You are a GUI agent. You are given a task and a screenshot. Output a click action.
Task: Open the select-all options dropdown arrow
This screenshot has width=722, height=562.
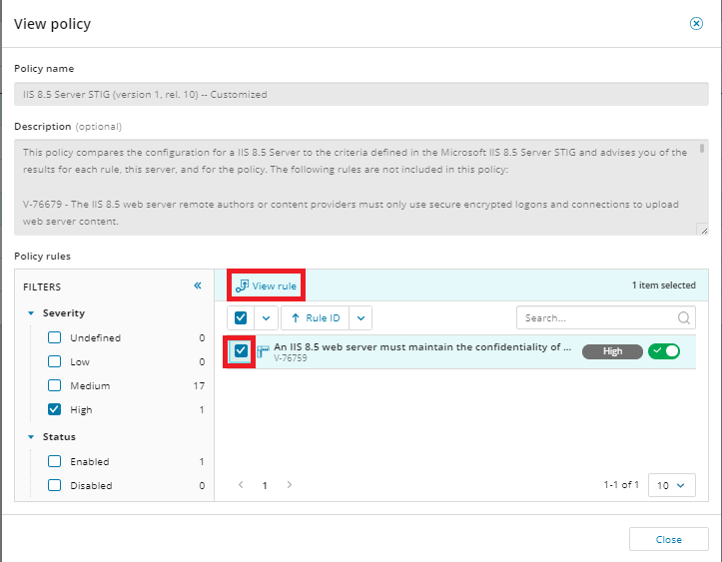point(265,318)
